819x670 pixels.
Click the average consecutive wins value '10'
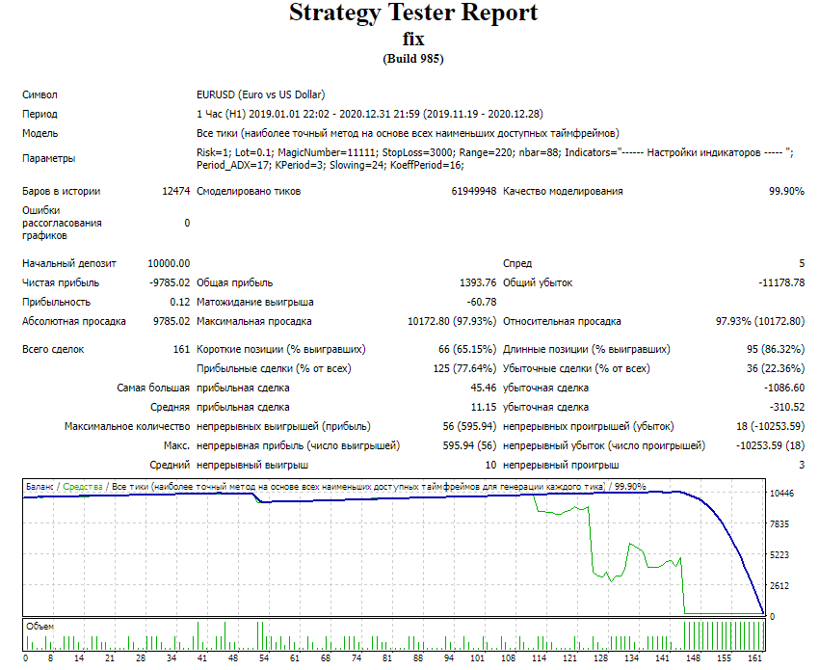[x=490, y=465]
